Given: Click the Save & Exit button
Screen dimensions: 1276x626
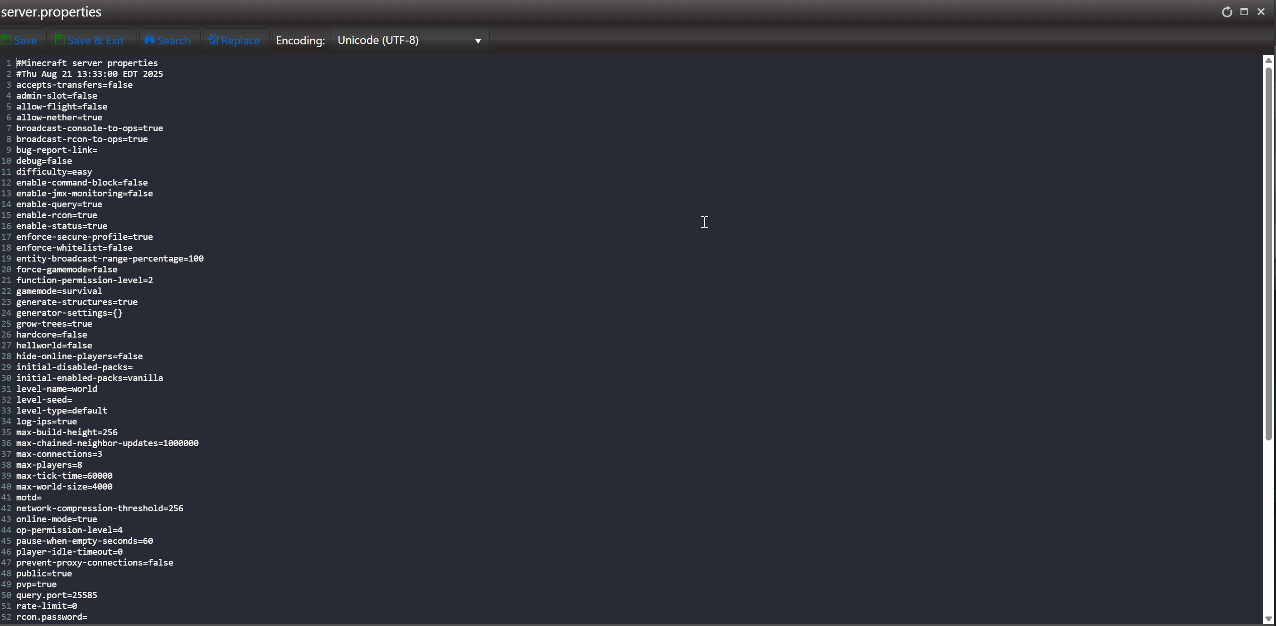Looking at the screenshot, I should click(90, 41).
